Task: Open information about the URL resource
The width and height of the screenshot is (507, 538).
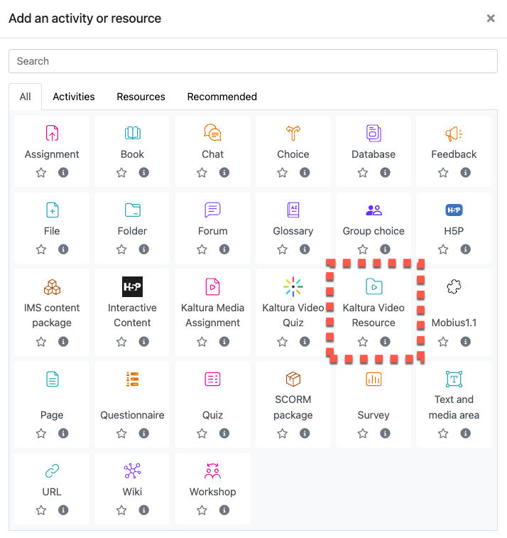Action: click(x=63, y=510)
